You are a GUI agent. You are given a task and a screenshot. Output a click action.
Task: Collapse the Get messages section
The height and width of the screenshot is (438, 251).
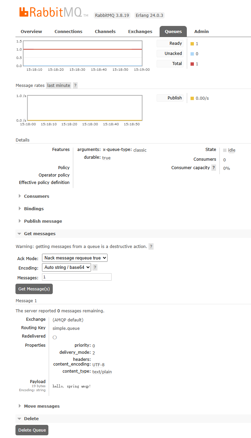coord(133,233)
